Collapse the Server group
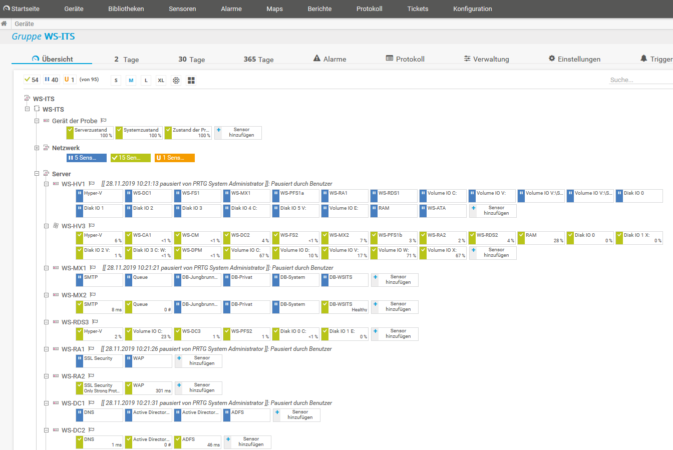This screenshot has height=450, width=673. pos(37,174)
